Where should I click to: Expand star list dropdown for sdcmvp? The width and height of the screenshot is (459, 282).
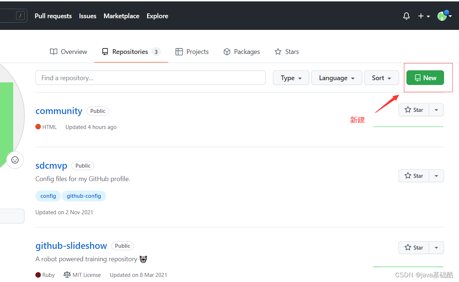(x=436, y=176)
